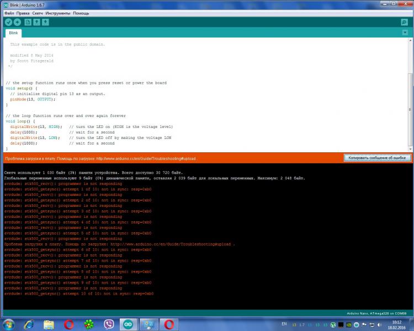Screen dimensions: 414x331
Task: Click the Verify sketch checkmark icon
Action: tap(8, 22)
